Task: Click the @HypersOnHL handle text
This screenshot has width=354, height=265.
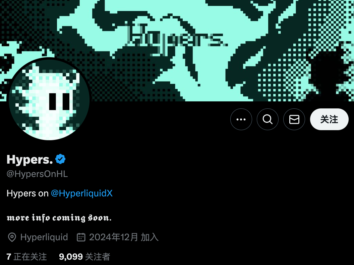Action: click(x=37, y=174)
